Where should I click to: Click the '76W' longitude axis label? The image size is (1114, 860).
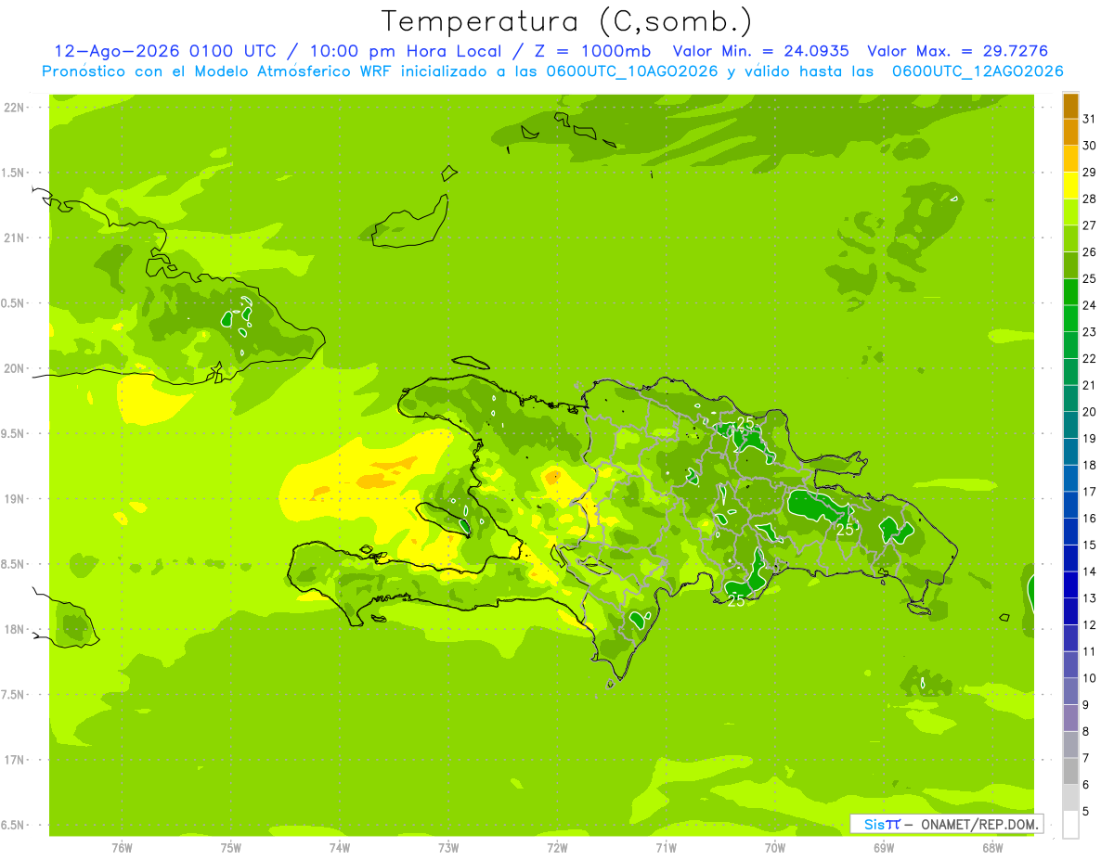tap(123, 848)
